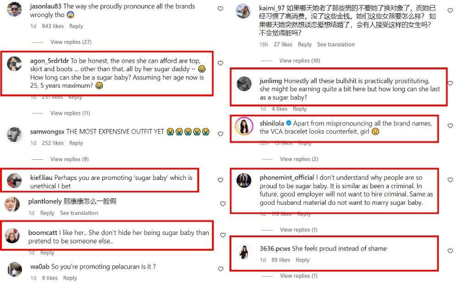The image size is (459, 286).
Task: Reply to samwongsx's comment
Action: point(76,143)
